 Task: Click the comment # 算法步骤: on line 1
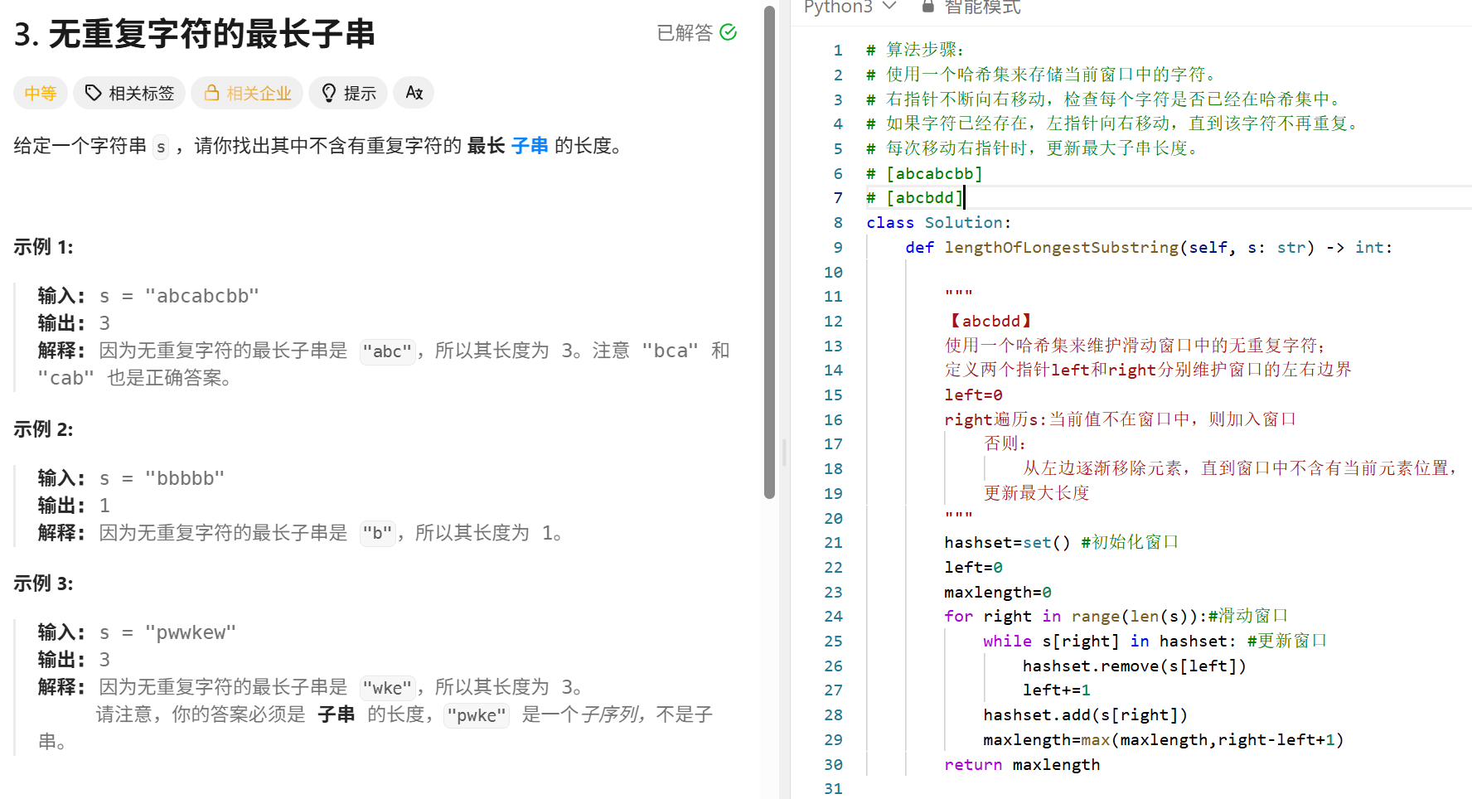[x=915, y=50]
